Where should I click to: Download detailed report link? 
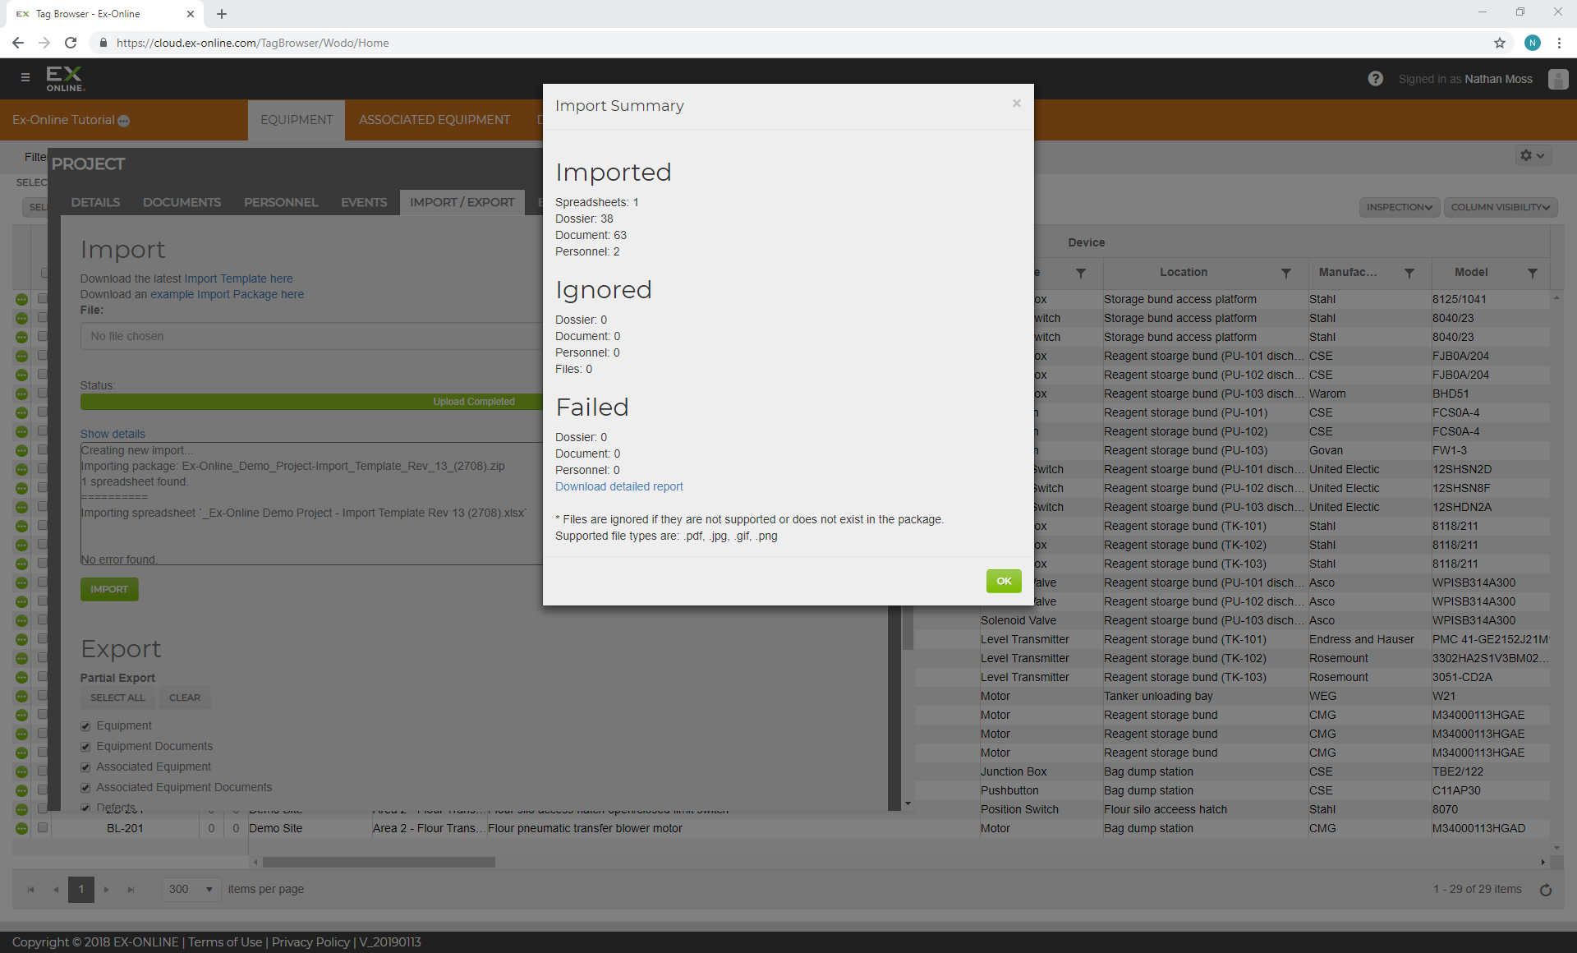point(618,486)
